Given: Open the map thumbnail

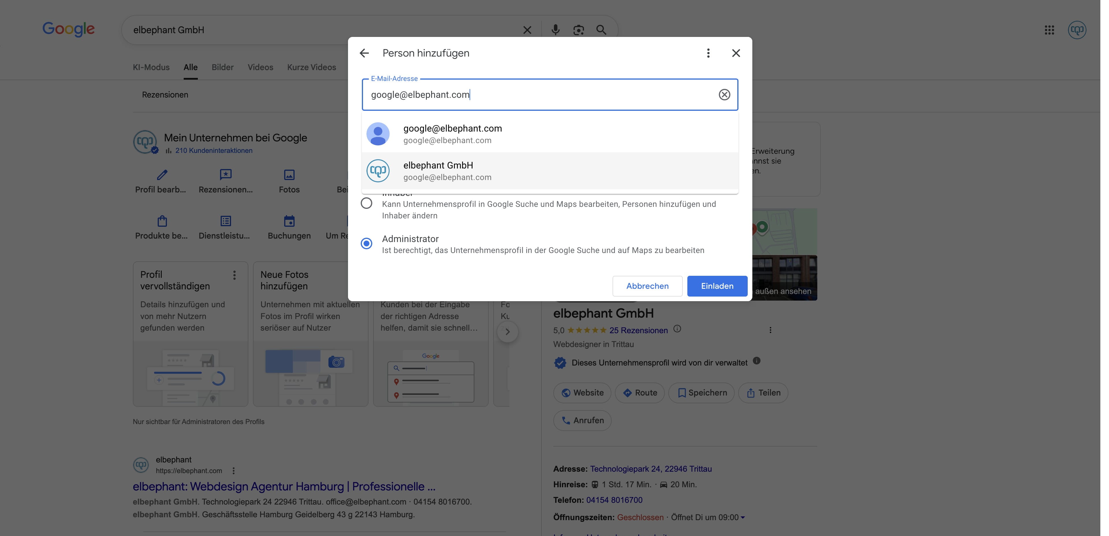Looking at the screenshot, I should pyautogui.click(x=784, y=232).
